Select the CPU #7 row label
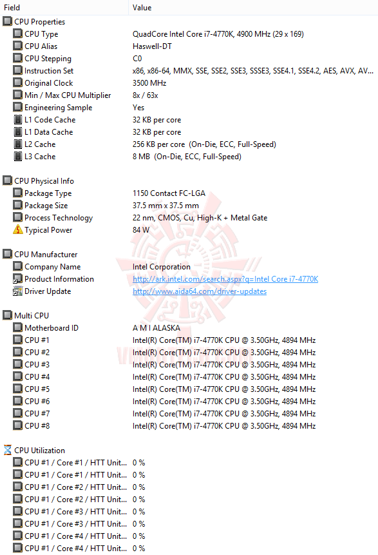This screenshot has width=378, height=555. [x=37, y=413]
